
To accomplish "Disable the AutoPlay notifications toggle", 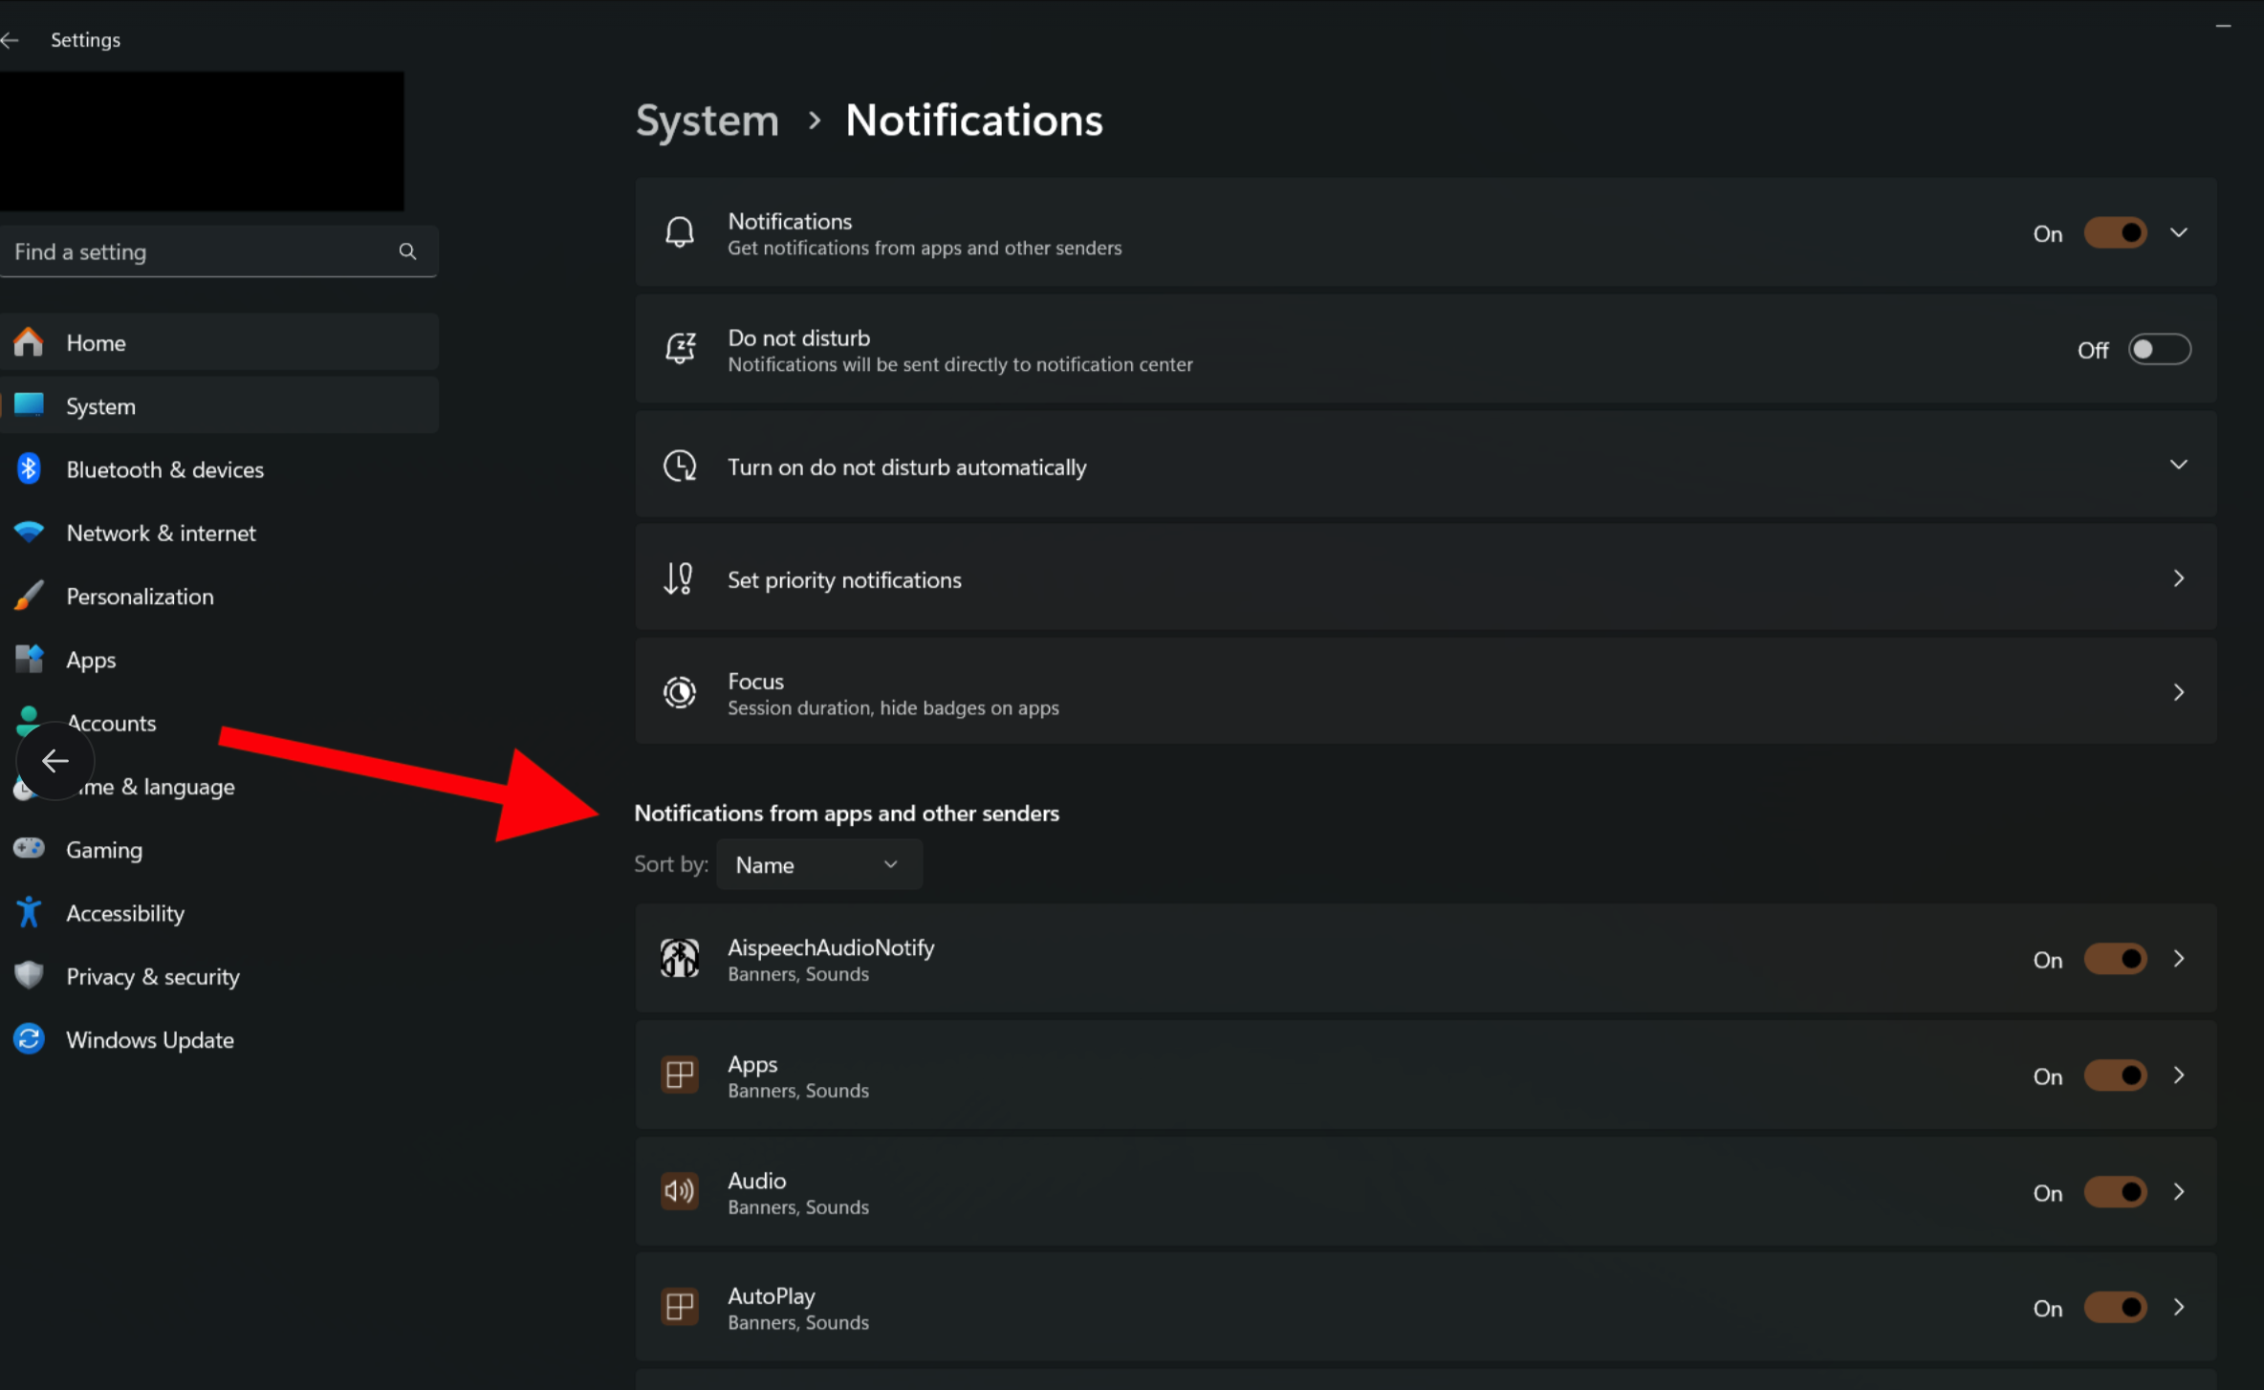I will coord(2115,1307).
